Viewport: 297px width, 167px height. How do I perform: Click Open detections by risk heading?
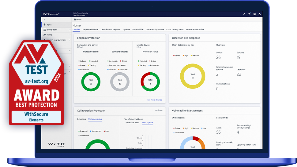tap(183, 45)
